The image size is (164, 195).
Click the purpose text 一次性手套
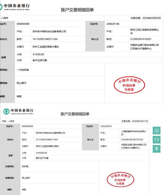23,70
